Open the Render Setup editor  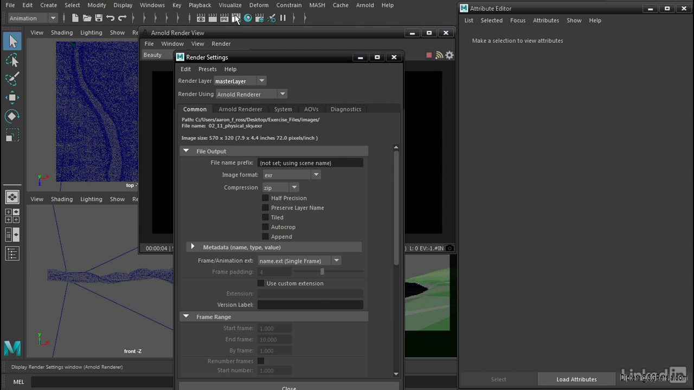[260, 18]
